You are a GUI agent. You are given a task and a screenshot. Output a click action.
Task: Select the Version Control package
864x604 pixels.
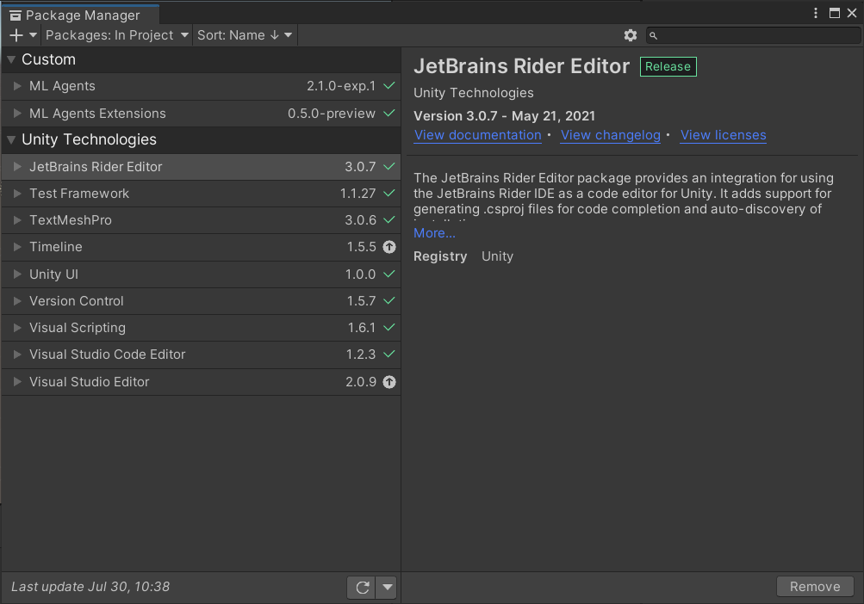click(x=201, y=301)
